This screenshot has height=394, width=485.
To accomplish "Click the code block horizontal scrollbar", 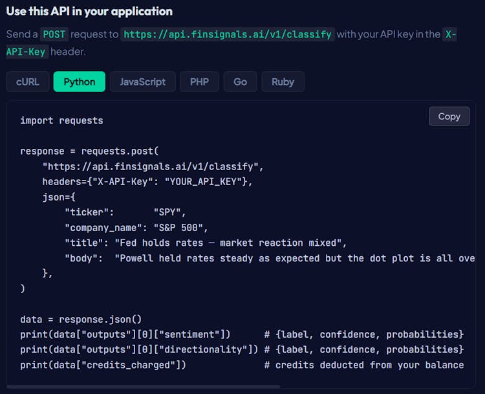I will tap(144, 387).
